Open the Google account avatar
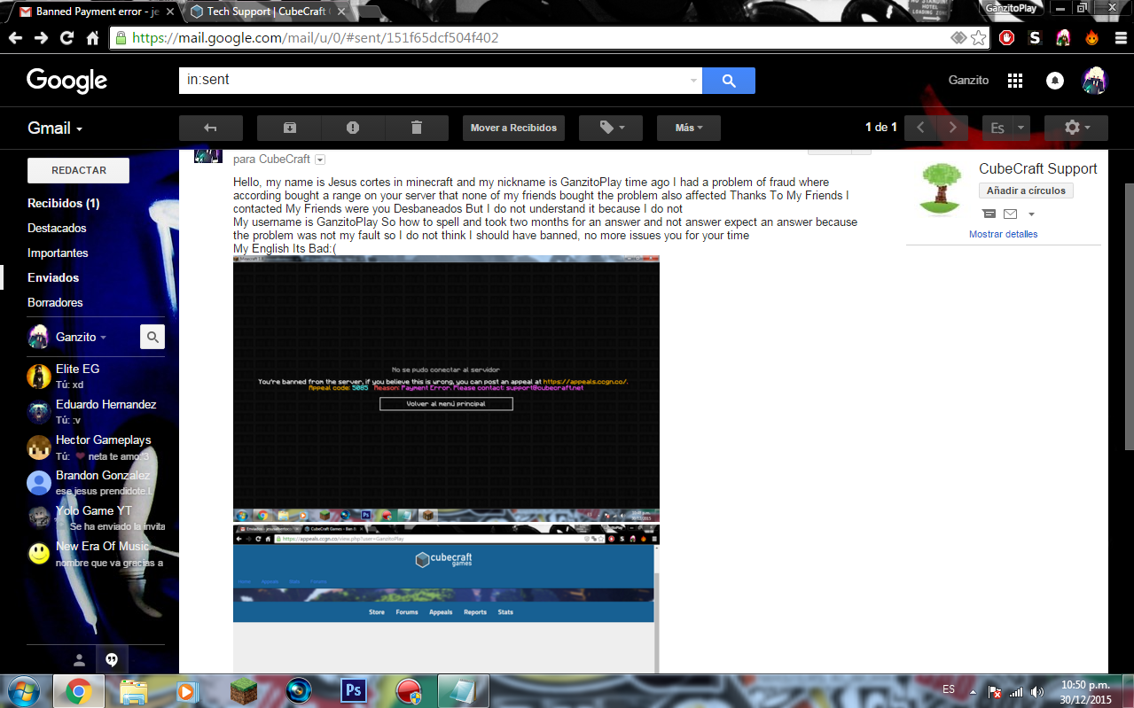The width and height of the screenshot is (1134, 708). [1094, 81]
